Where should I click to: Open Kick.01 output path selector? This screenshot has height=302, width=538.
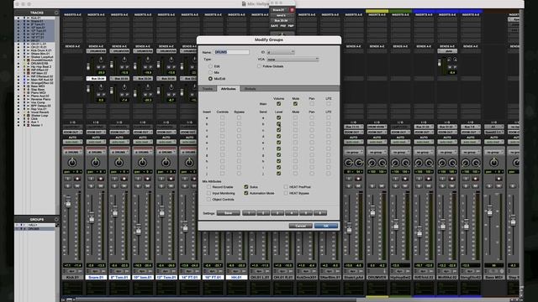click(x=72, y=133)
